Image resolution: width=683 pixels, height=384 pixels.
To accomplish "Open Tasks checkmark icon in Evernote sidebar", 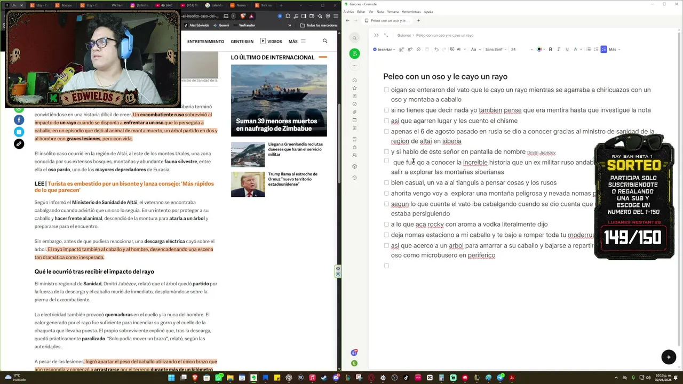I will 354,104.
